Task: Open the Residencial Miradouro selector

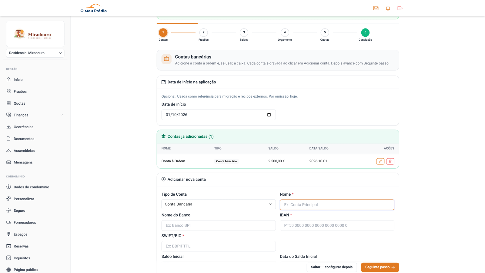Action: pos(35,53)
